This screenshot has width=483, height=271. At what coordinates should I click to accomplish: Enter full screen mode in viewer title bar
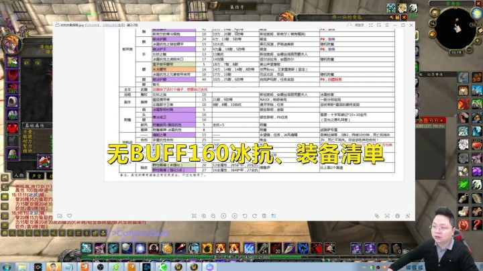click(x=371, y=25)
